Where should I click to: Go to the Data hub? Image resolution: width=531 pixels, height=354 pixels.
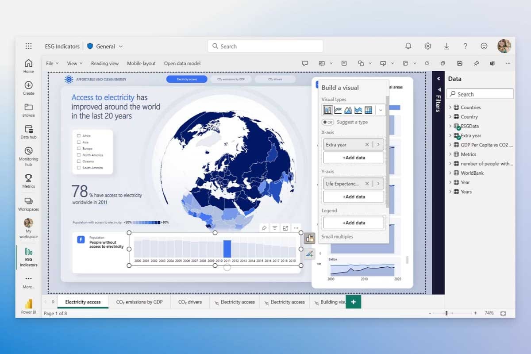click(28, 132)
